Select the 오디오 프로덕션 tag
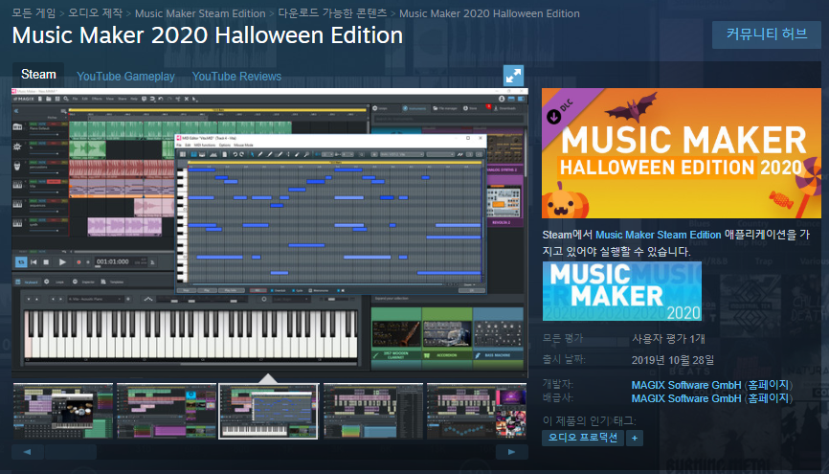The width and height of the screenshot is (829, 474). (583, 438)
